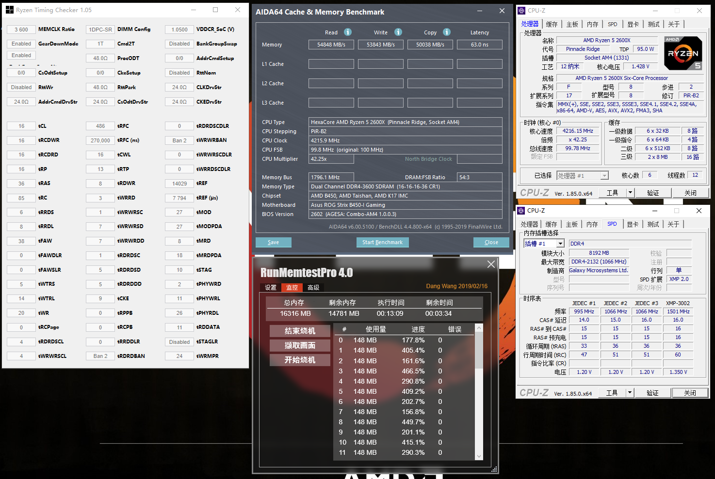Click the Memory Copy field showing 50038 MB/s
This screenshot has width=715, height=479.
pos(430,45)
